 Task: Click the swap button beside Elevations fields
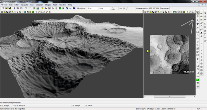(x=113, y=8)
